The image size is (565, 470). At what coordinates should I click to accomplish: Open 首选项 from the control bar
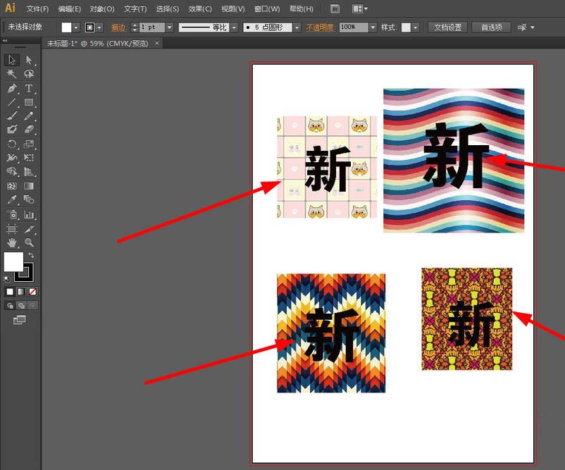tap(491, 27)
